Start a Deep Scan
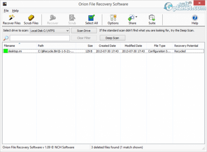This screenshot has height=152, width=207. pyautogui.click(x=113, y=38)
